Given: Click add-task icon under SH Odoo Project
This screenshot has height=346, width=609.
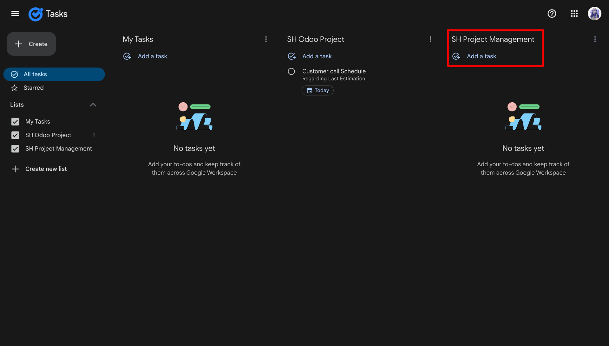Looking at the screenshot, I should point(291,56).
